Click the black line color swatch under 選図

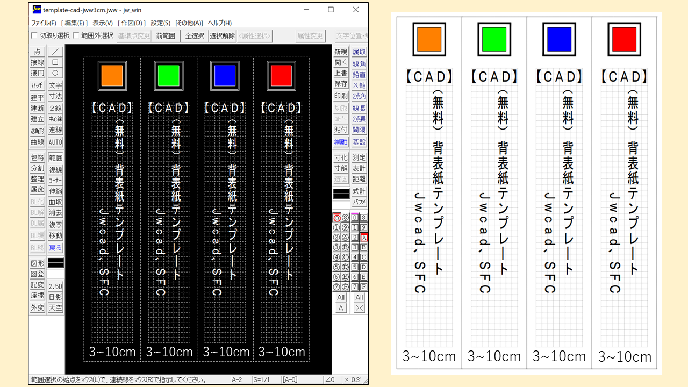click(x=341, y=194)
